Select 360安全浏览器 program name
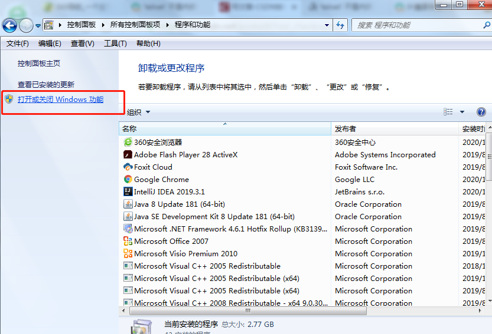 [x=158, y=143]
